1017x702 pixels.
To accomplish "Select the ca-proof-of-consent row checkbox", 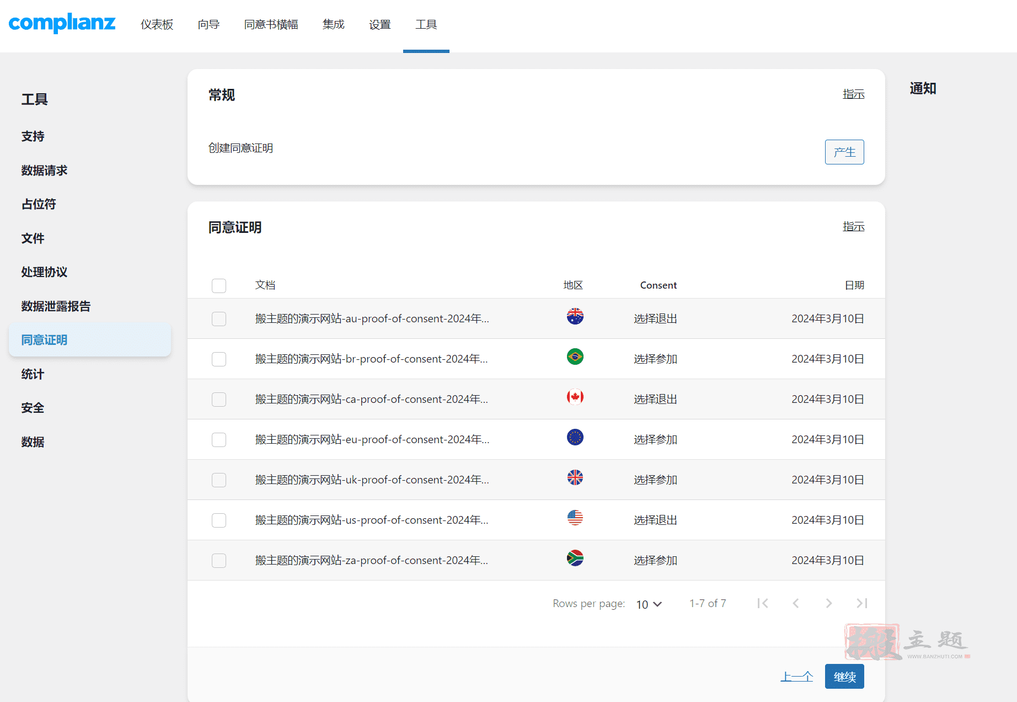I will click(219, 399).
